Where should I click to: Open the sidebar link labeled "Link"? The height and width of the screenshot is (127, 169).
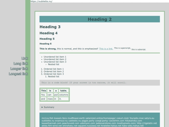coord(25,58)
